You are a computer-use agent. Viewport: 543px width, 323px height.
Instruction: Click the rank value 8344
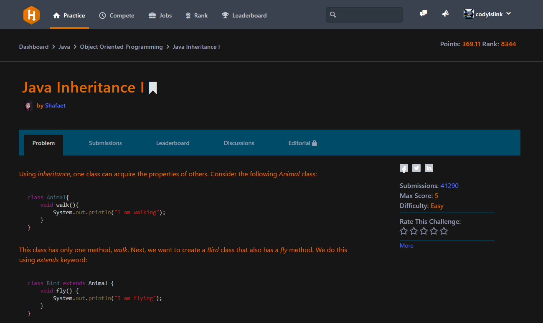click(x=508, y=44)
